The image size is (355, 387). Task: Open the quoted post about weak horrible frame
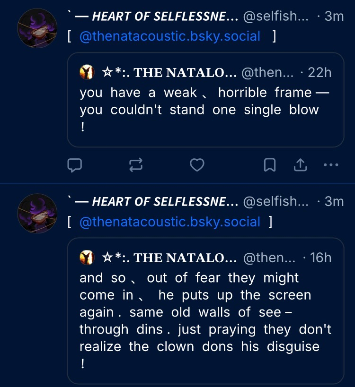(x=205, y=109)
